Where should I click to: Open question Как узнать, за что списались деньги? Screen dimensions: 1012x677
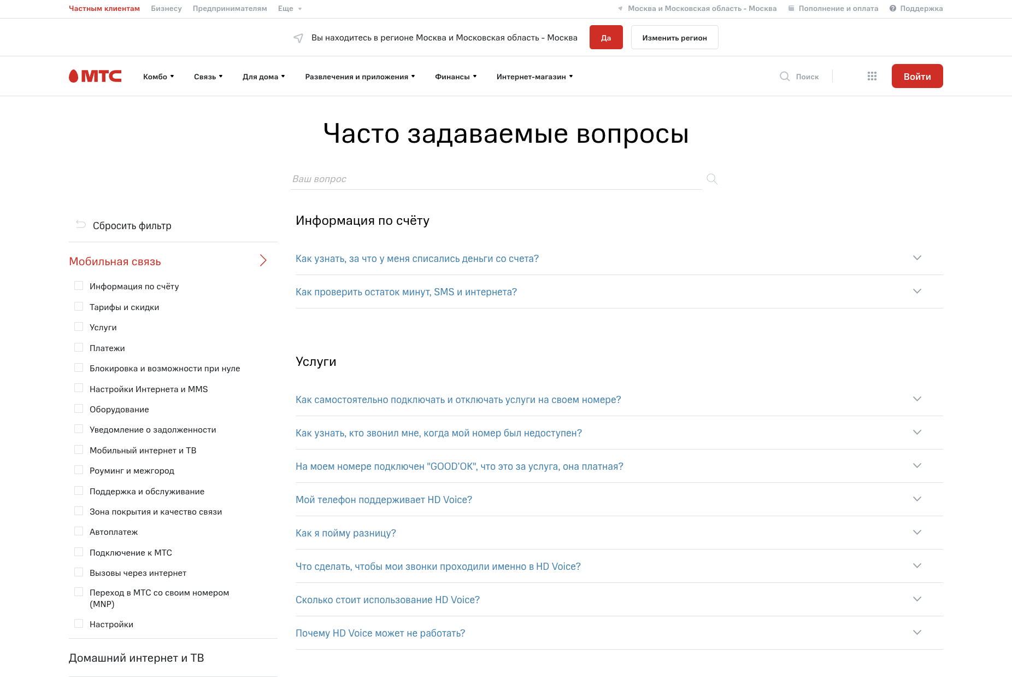[x=417, y=258]
